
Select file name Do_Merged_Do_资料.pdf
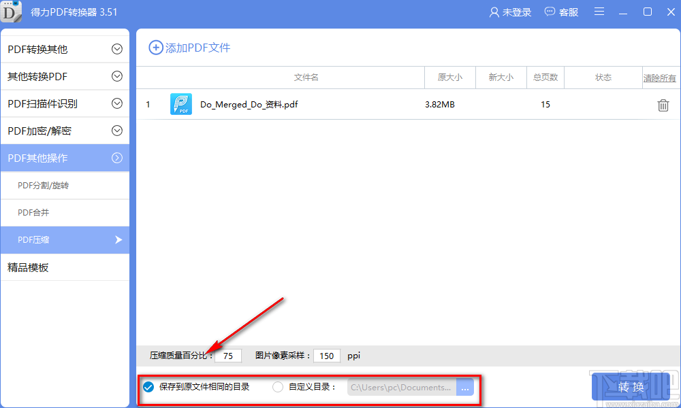249,105
